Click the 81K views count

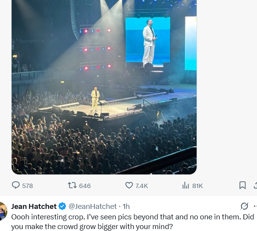pos(197,186)
